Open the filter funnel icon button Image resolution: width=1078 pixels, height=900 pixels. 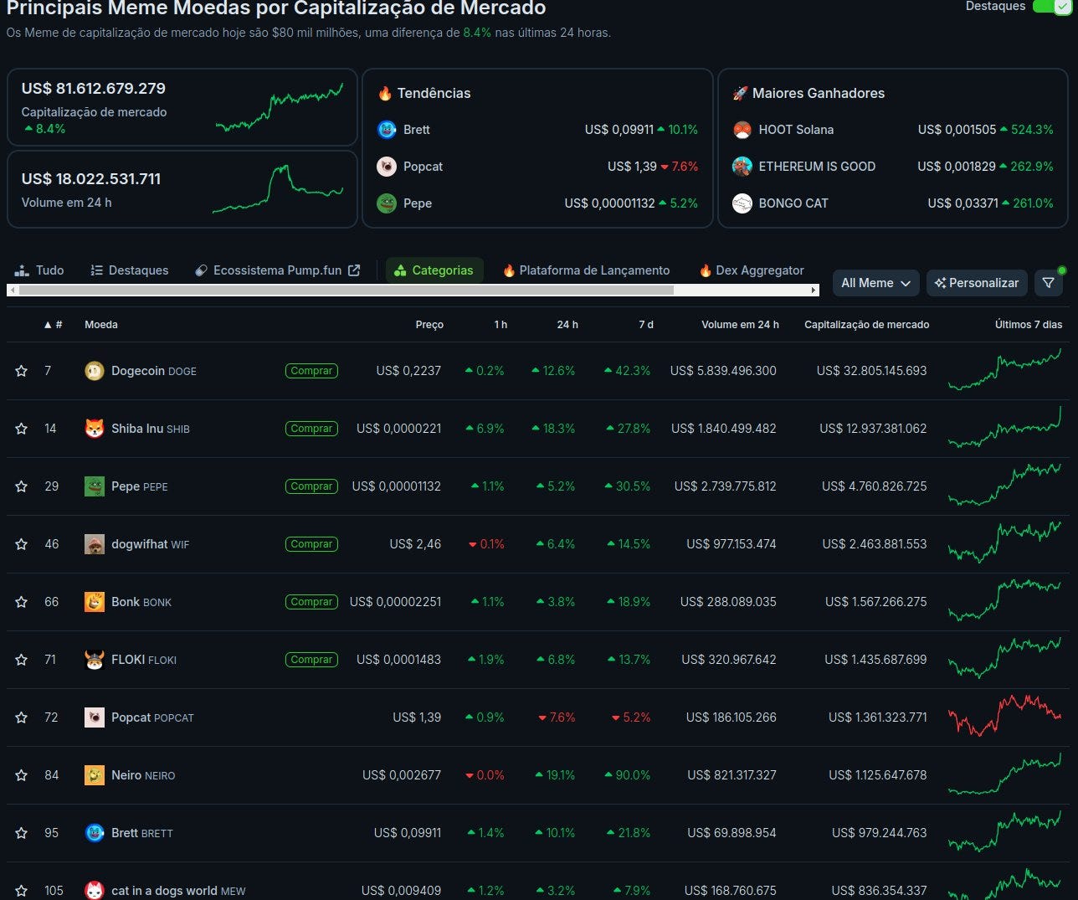1049,283
